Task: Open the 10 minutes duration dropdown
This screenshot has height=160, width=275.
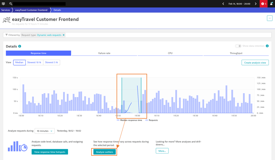Action: (x=44, y=131)
